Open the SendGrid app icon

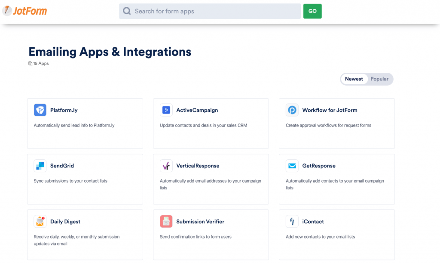40,166
